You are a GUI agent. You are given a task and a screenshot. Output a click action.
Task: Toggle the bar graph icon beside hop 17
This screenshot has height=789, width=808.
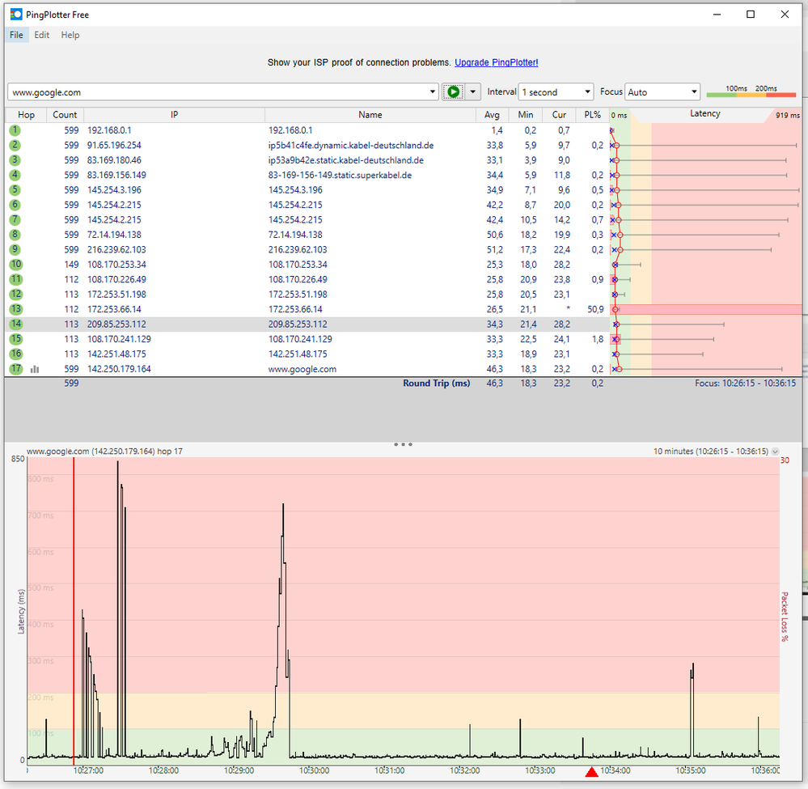[x=35, y=368]
